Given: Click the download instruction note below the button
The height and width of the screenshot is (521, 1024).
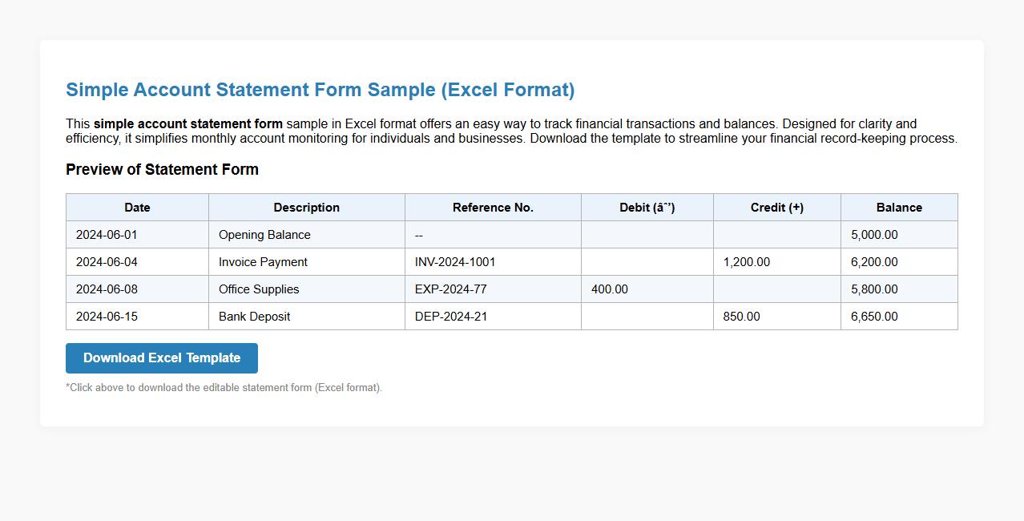Looking at the screenshot, I should (x=224, y=387).
